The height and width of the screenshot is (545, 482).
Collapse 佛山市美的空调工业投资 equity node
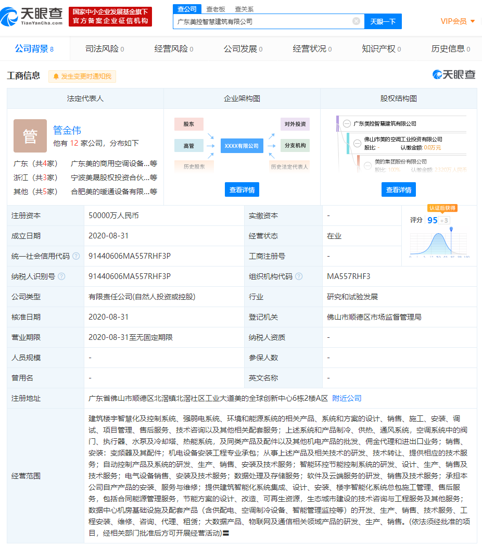pos(357,143)
